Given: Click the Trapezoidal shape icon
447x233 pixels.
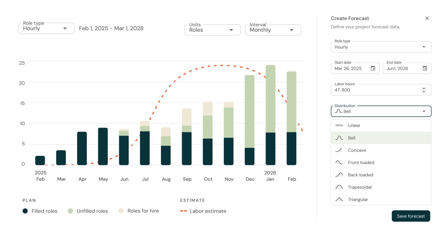Looking at the screenshot, I should click(339, 187).
